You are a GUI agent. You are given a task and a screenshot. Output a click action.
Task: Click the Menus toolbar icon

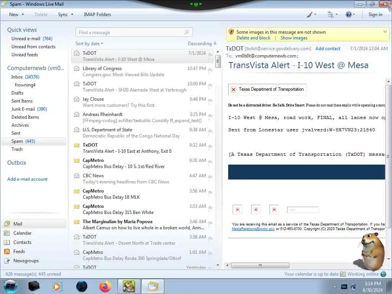(x=330, y=15)
